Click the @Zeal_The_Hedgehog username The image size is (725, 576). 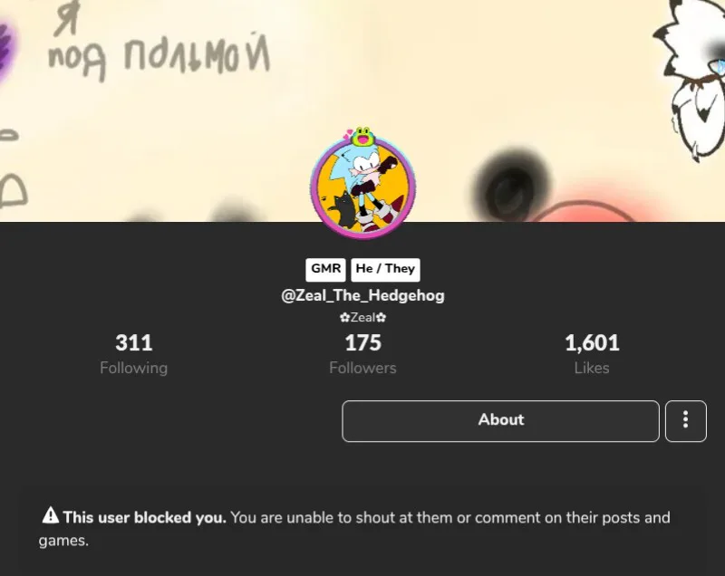(x=363, y=295)
